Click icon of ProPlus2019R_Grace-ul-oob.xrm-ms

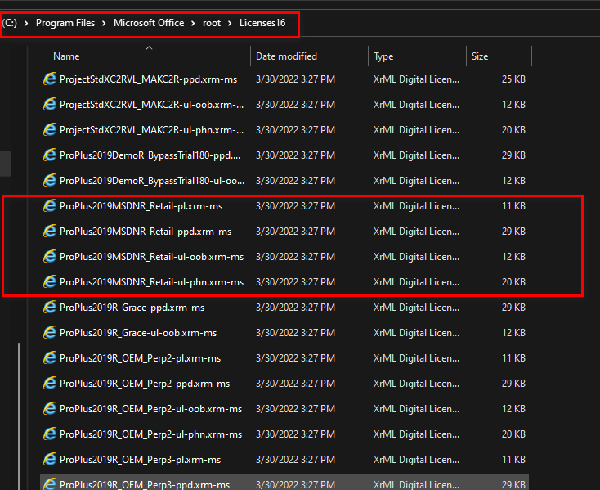pyautogui.click(x=50, y=333)
